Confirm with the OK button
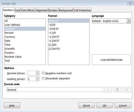This screenshot has height=112, width=134. point(105,105)
